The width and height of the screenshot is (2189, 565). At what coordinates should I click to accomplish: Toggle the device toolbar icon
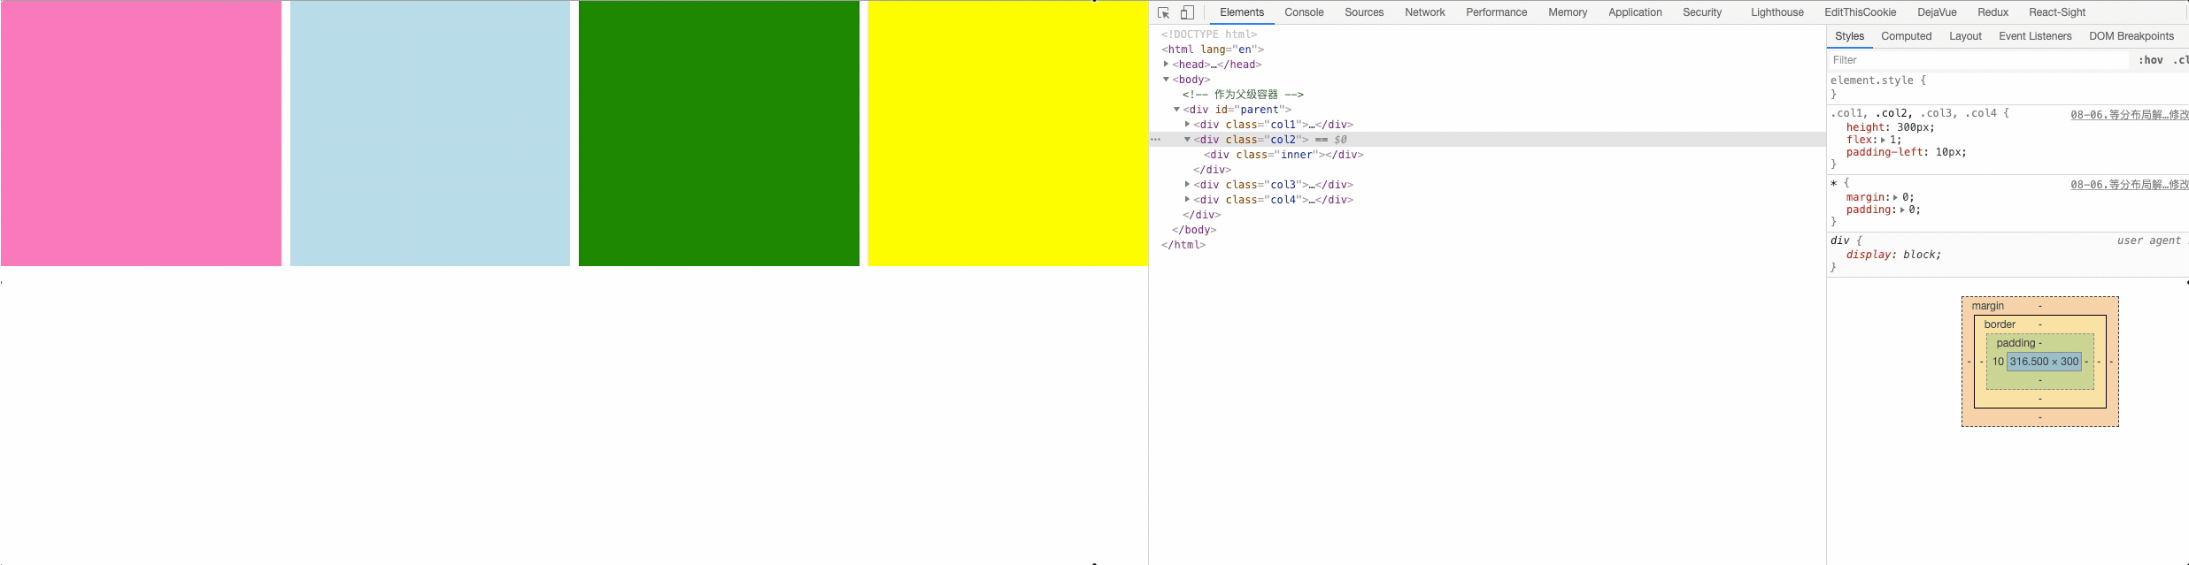[1187, 12]
